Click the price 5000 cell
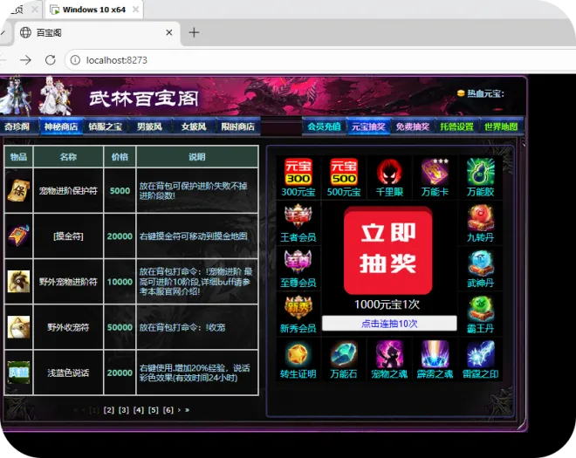Image resolution: width=576 pixels, height=458 pixels. [x=120, y=191]
